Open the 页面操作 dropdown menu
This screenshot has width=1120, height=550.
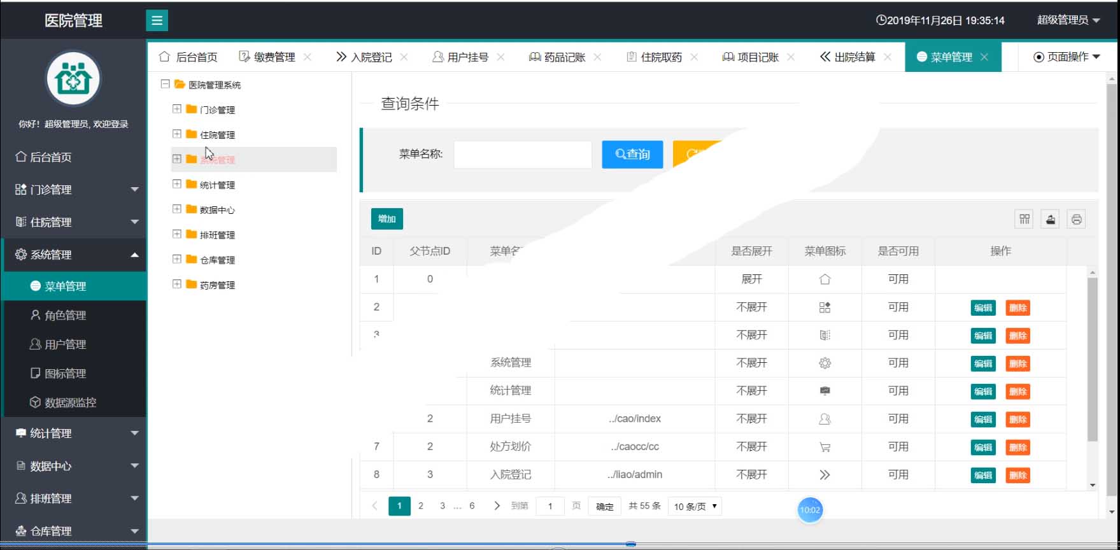coord(1067,57)
